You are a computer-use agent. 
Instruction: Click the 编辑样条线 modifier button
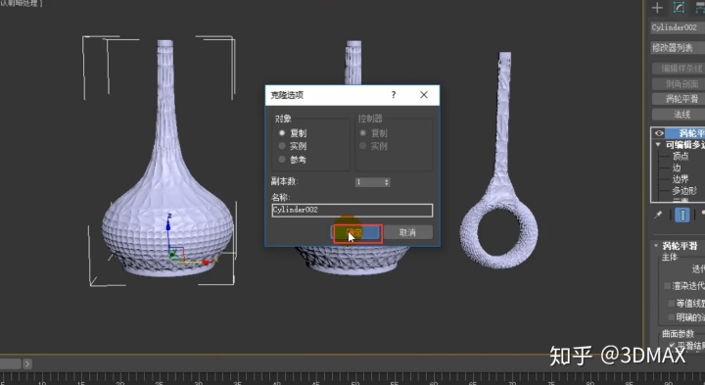(679, 69)
